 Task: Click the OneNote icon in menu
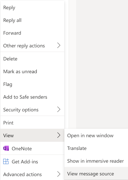click(x=6, y=148)
